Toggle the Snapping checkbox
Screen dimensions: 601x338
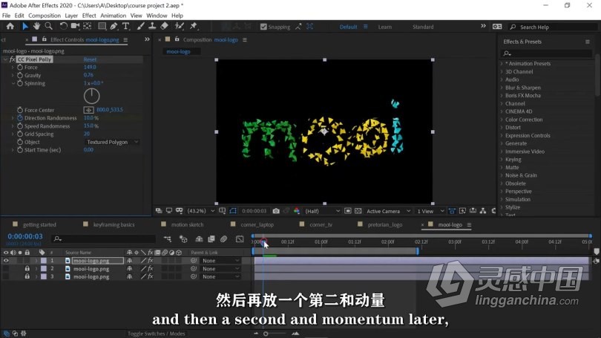click(263, 27)
